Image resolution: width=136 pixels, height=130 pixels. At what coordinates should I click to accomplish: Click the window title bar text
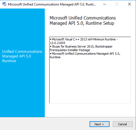[52, 4]
